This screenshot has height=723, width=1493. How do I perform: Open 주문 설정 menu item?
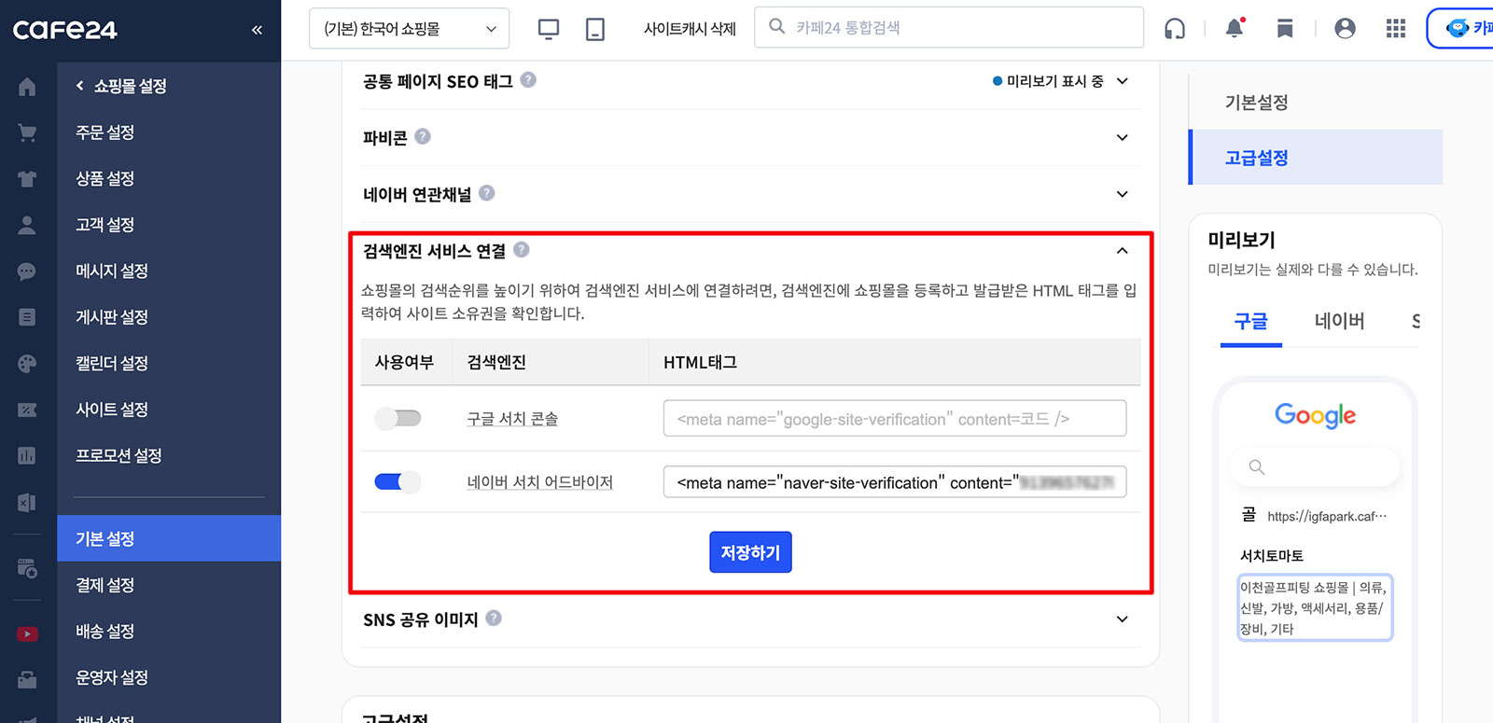tap(105, 132)
